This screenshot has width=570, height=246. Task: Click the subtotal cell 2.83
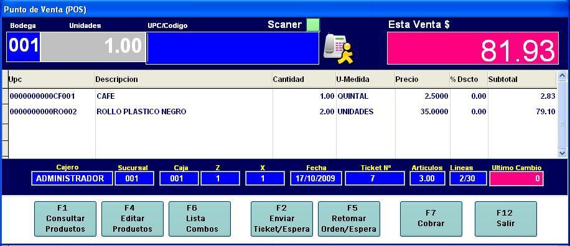click(522, 96)
